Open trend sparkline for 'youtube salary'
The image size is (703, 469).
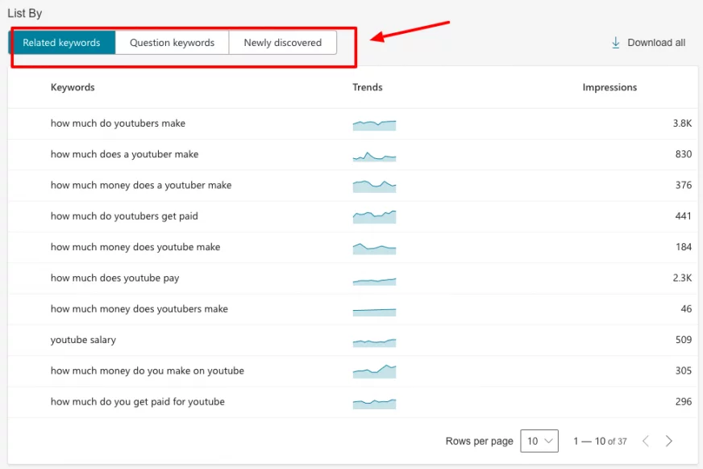coord(374,342)
